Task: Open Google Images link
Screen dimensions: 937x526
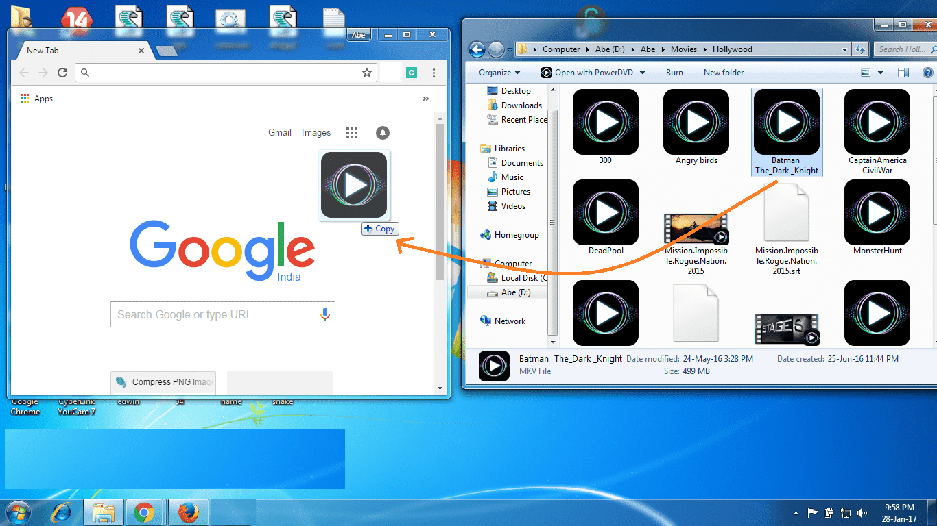Action: 316,133
